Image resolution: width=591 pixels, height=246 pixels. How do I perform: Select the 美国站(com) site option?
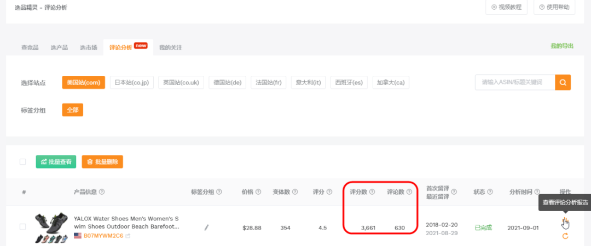click(83, 82)
